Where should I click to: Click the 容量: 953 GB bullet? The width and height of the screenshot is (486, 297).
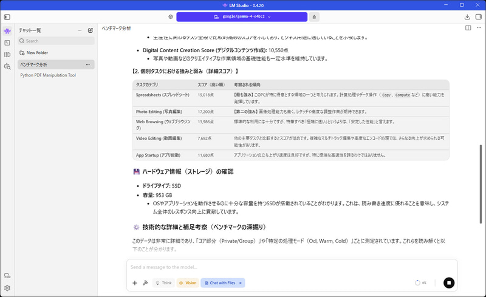pyautogui.click(x=157, y=195)
